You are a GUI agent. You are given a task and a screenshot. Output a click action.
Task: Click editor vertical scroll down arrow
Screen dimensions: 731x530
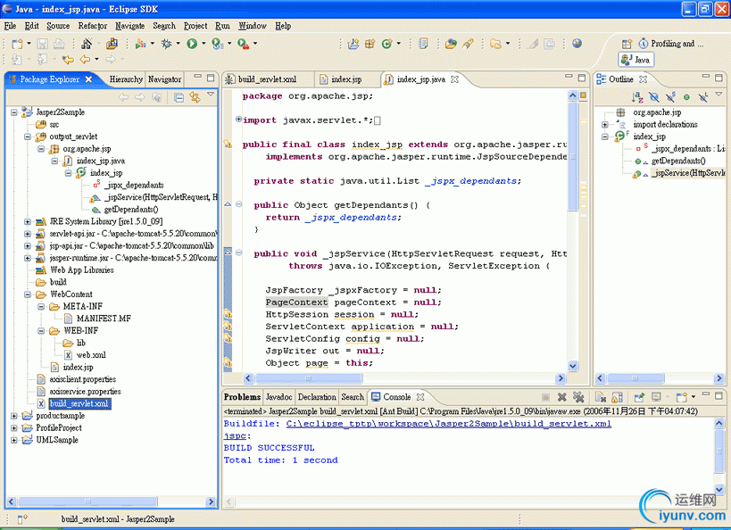(x=572, y=366)
